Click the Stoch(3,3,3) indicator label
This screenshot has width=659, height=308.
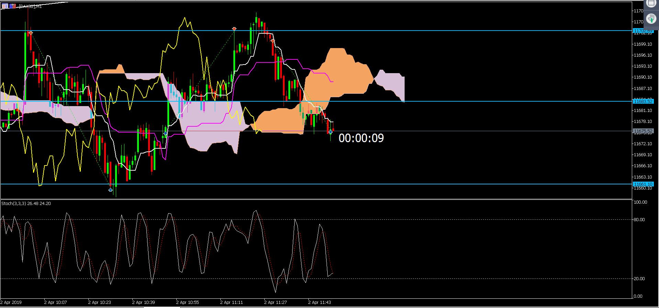click(x=26, y=204)
